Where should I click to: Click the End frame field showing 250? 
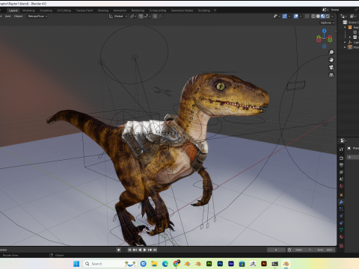pyautogui.click(x=325, y=250)
